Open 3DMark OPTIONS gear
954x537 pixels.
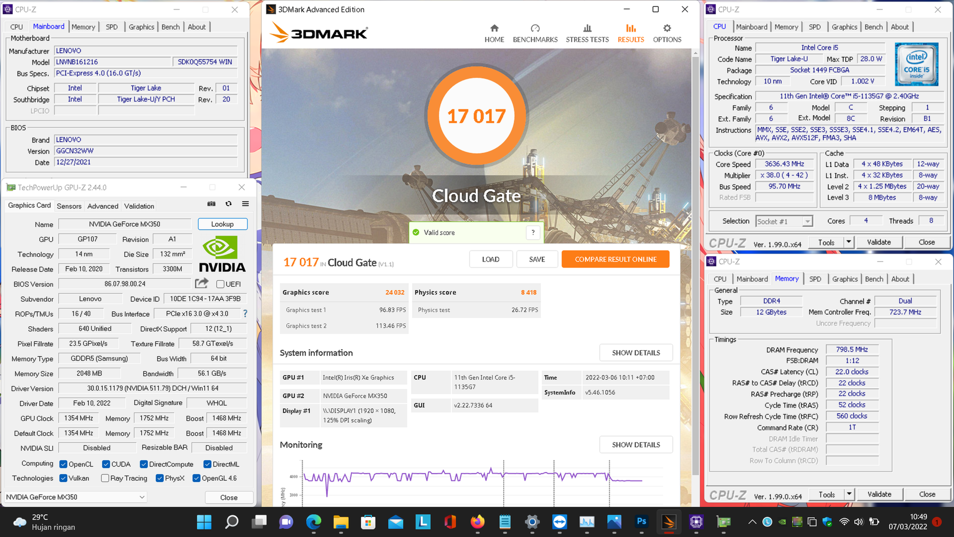coord(667,33)
